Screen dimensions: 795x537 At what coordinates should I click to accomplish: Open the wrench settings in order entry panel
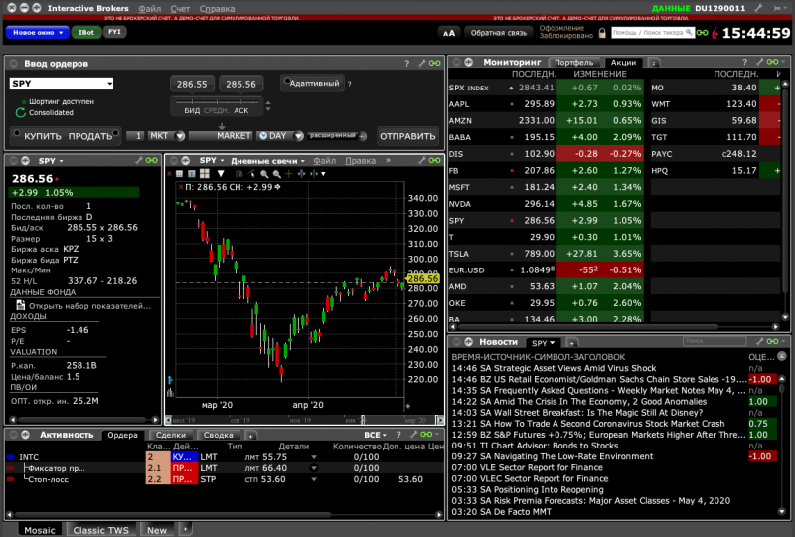421,63
